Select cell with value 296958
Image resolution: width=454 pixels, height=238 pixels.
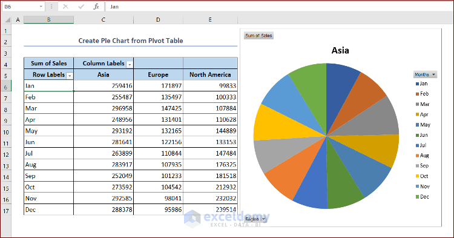click(104, 108)
